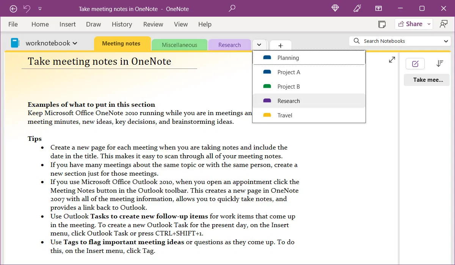The image size is (455, 265).
Task: Switch to the Miscellaneous section tab
Action: coord(179,44)
